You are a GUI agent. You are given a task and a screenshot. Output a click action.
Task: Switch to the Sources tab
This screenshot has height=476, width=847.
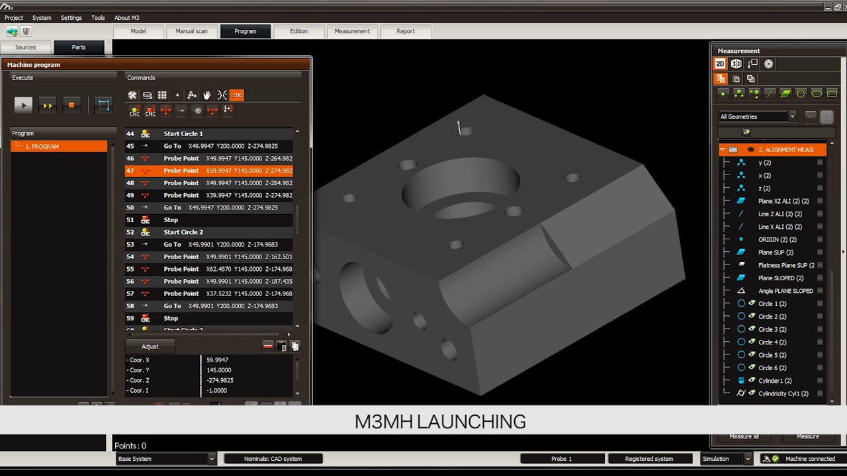pos(26,47)
